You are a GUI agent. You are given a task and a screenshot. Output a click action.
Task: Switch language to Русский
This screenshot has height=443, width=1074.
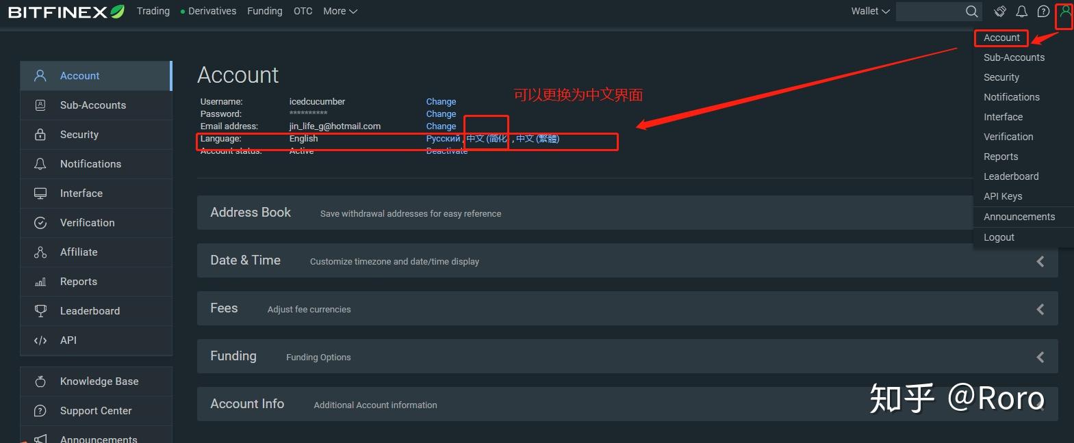pos(443,139)
